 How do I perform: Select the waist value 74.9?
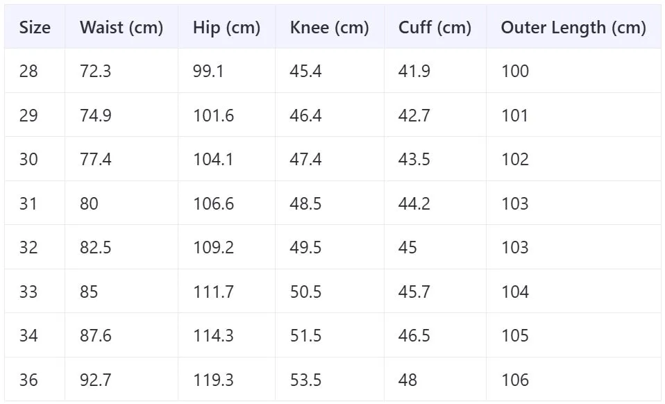(95, 115)
